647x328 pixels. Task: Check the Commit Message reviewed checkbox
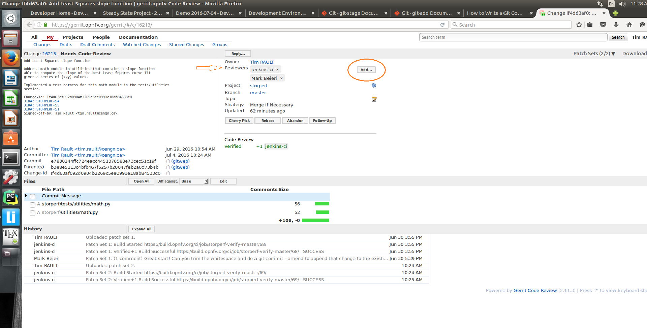33,196
